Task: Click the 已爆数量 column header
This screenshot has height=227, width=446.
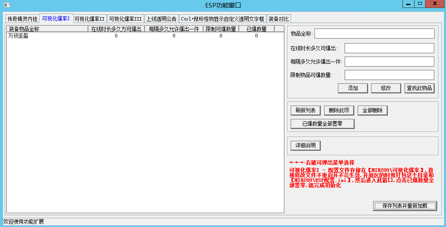Action: (256, 29)
